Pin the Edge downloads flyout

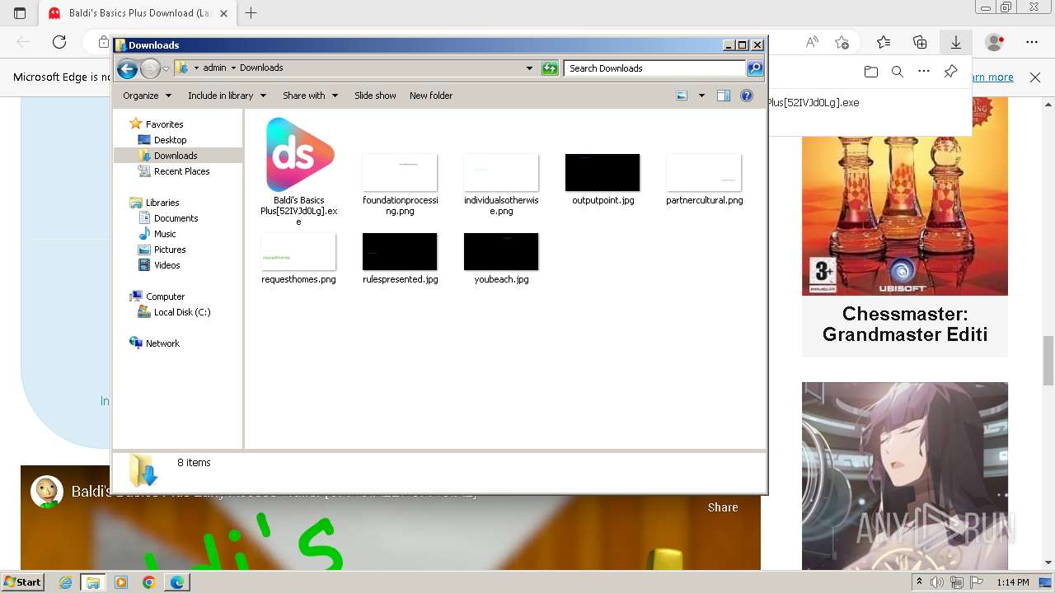(950, 72)
